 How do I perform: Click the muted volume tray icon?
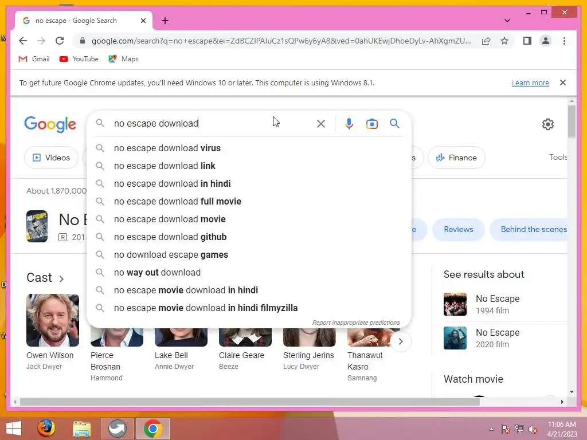[x=533, y=429]
